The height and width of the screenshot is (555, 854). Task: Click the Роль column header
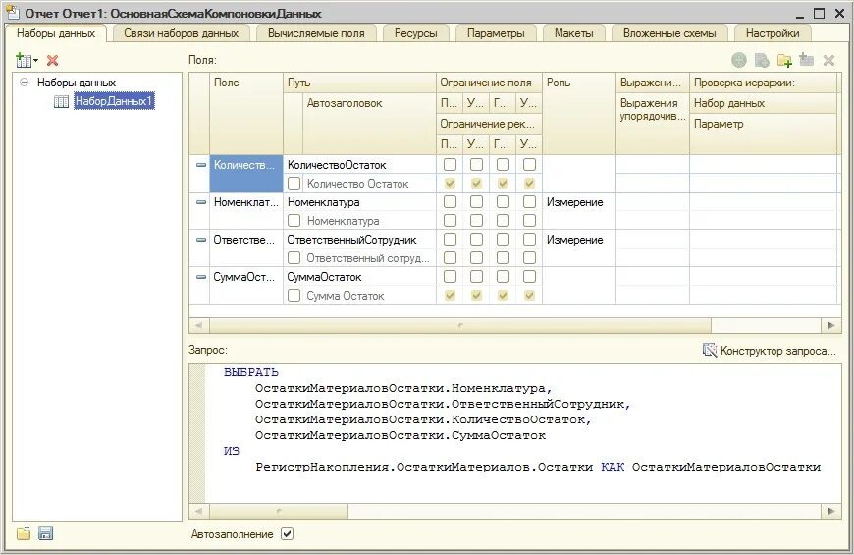point(579,113)
